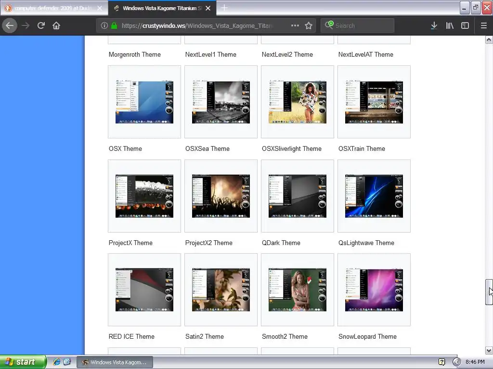Click the QDark Theme caption text
Image resolution: width=493 pixels, height=369 pixels.
pyautogui.click(x=281, y=243)
